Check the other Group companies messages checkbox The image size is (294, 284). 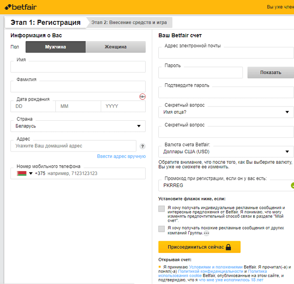click(x=162, y=229)
